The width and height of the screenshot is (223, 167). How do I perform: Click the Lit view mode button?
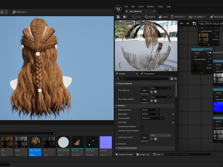139,23
